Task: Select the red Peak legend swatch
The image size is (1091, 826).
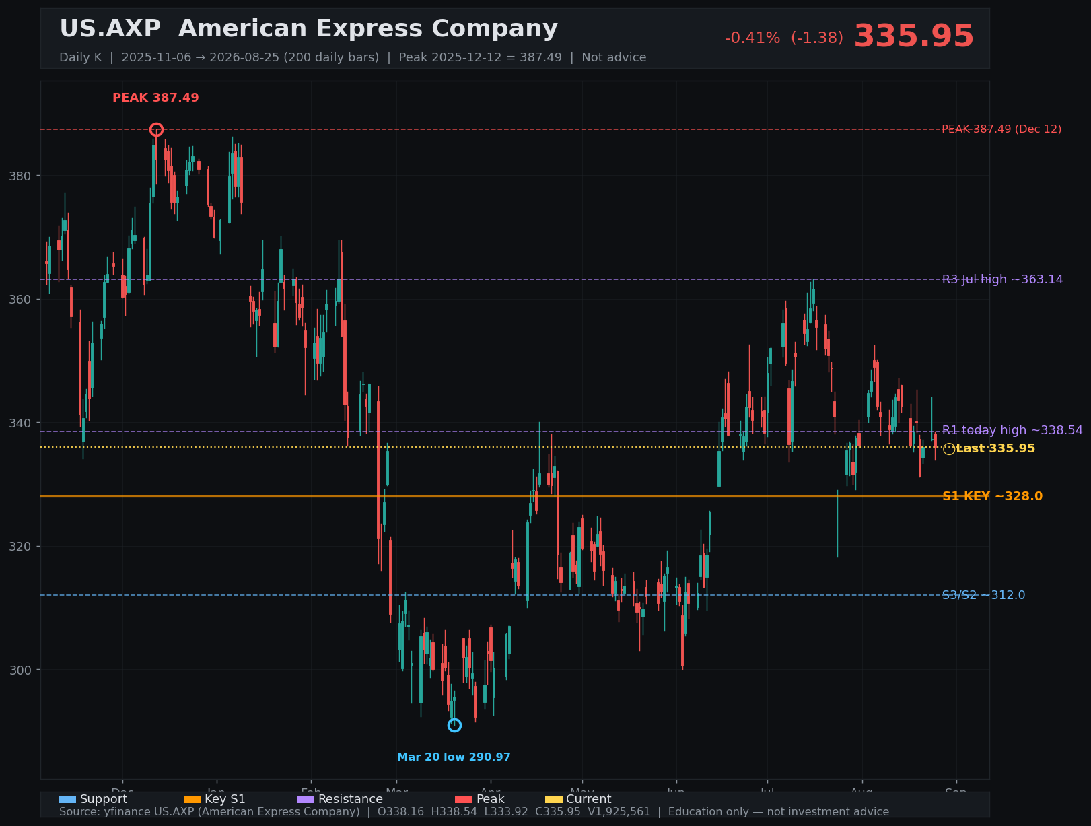Action: (464, 799)
